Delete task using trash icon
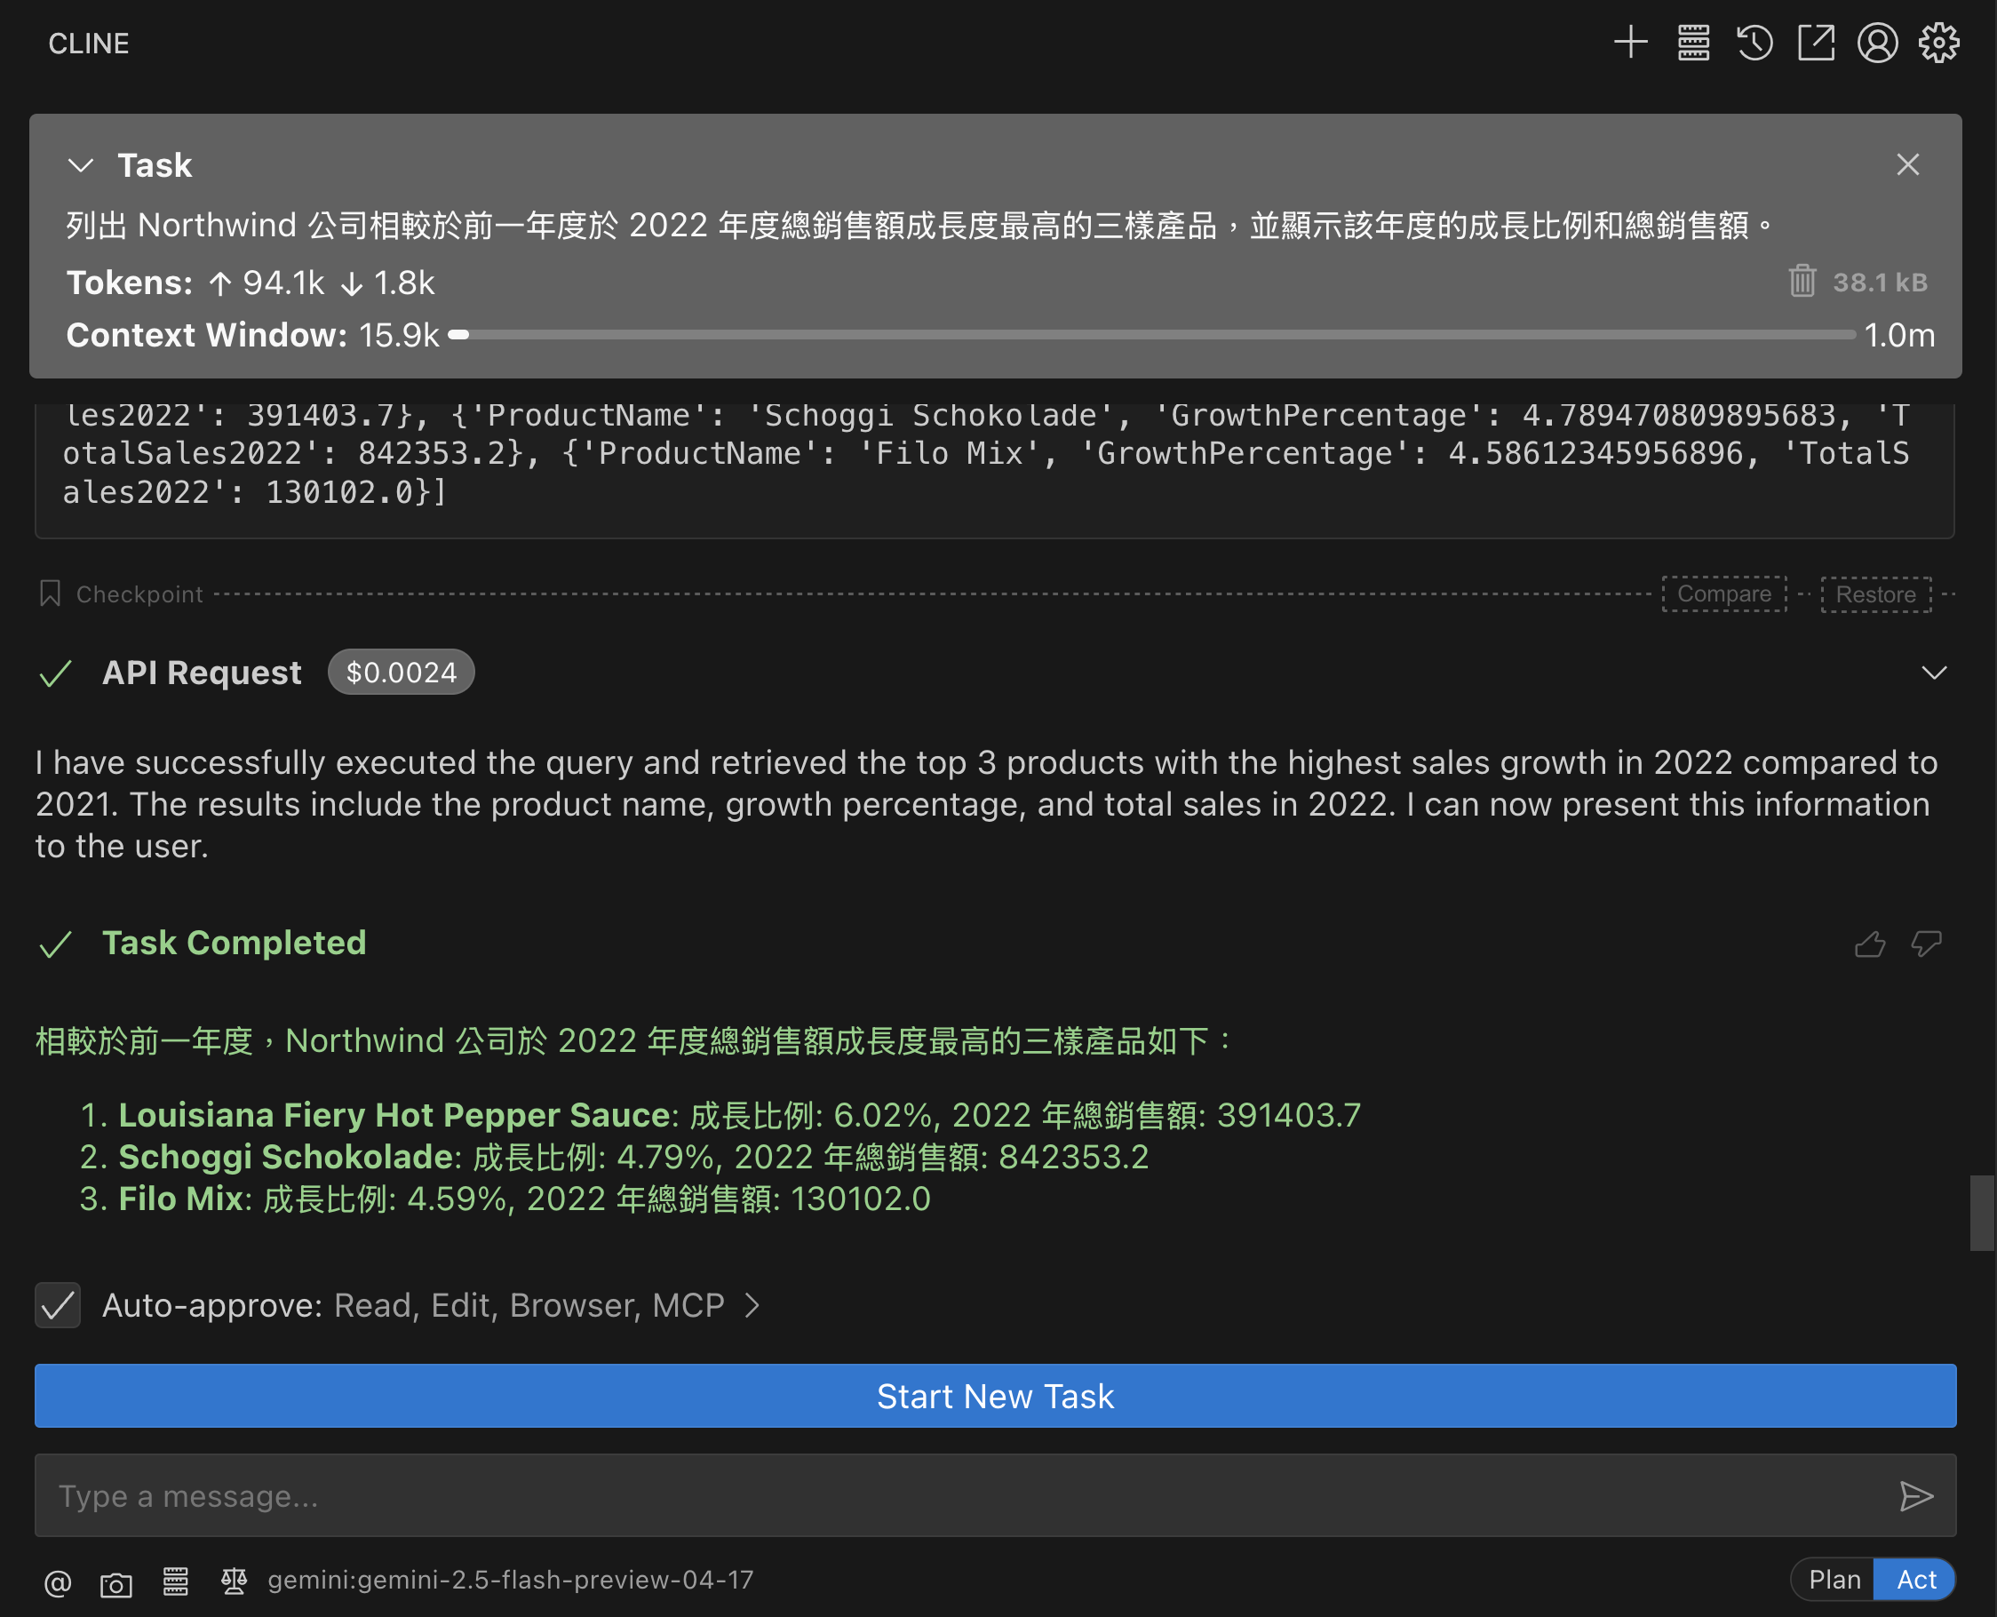Viewport: 1997px width, 1617px height. click(1802, 282)
